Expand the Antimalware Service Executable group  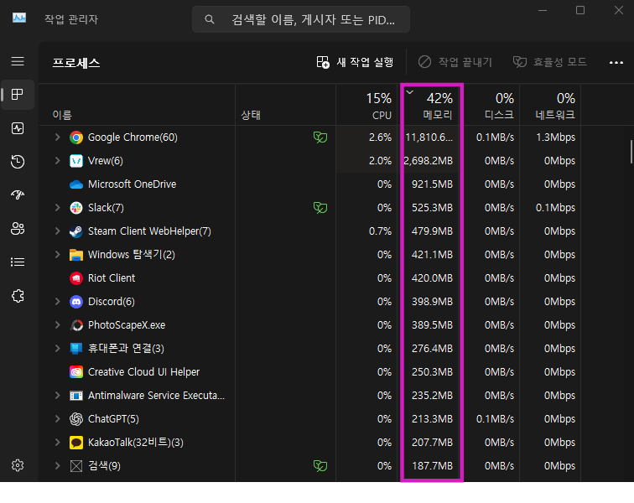(57, 396)
